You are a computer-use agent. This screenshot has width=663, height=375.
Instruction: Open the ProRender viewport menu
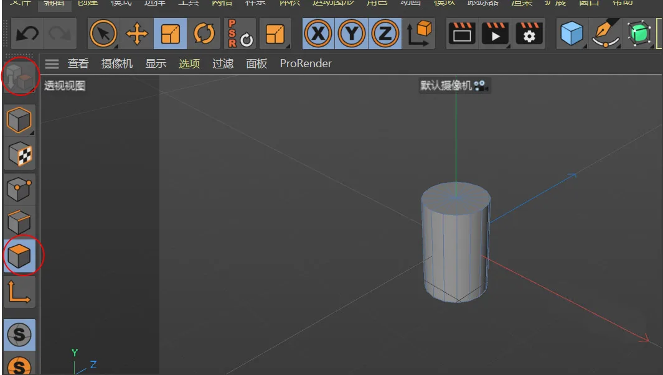(306, 63)
